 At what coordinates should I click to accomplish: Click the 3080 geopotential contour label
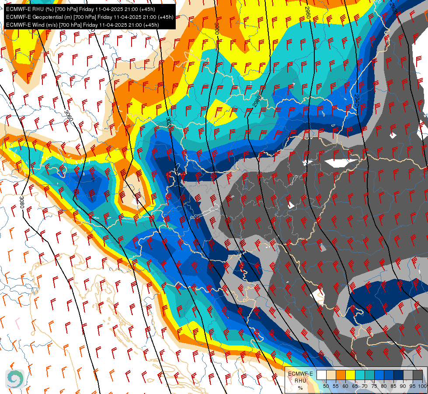[x=22, y=202]
